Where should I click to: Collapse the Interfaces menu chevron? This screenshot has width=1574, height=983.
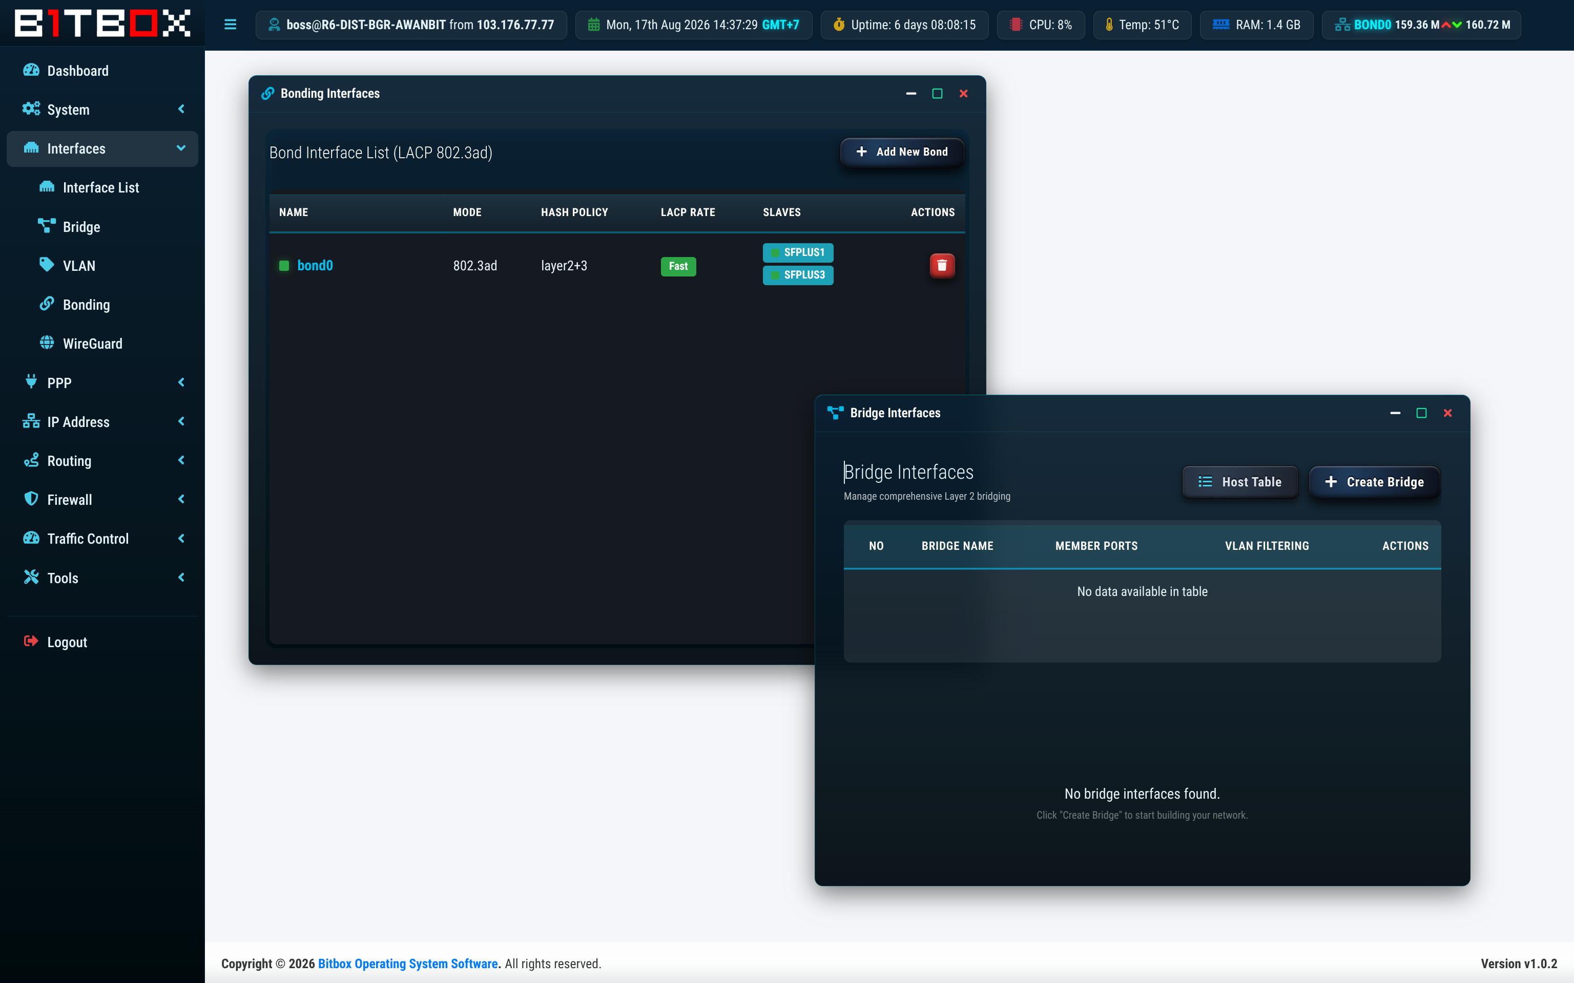coord(181,148)
